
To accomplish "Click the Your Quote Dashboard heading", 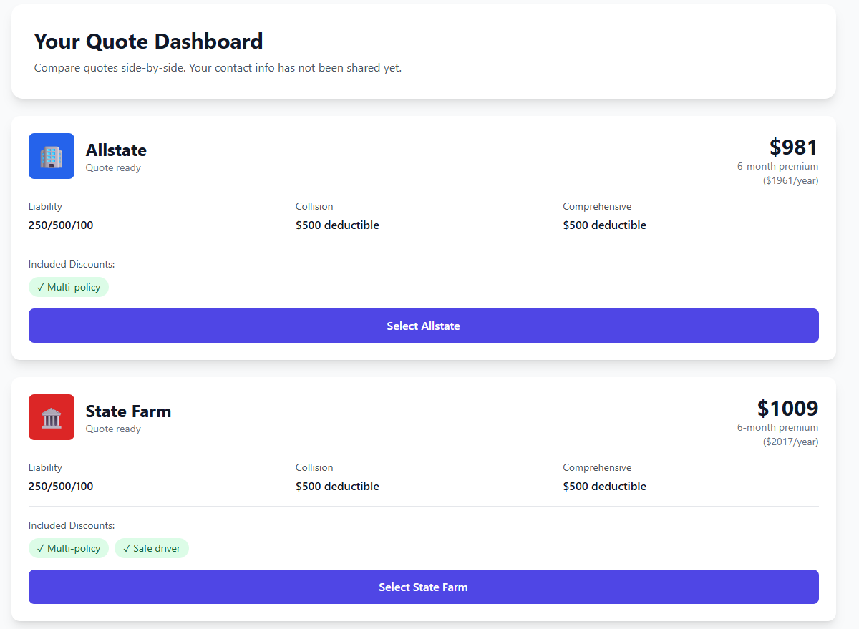I will coord(149,41).
